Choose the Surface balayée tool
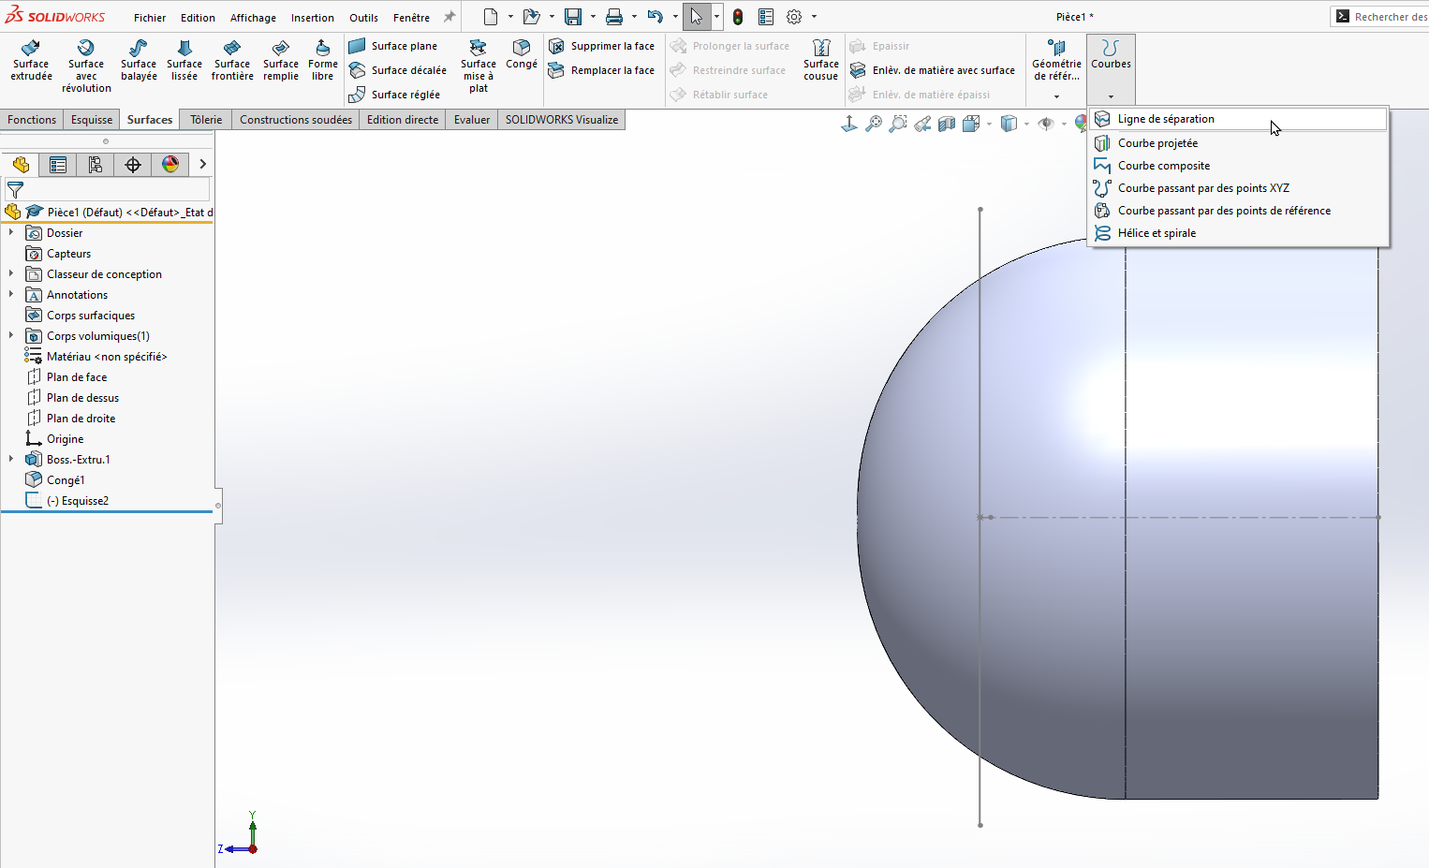This screenshot has height=868, width=1429. coord(139,61)
